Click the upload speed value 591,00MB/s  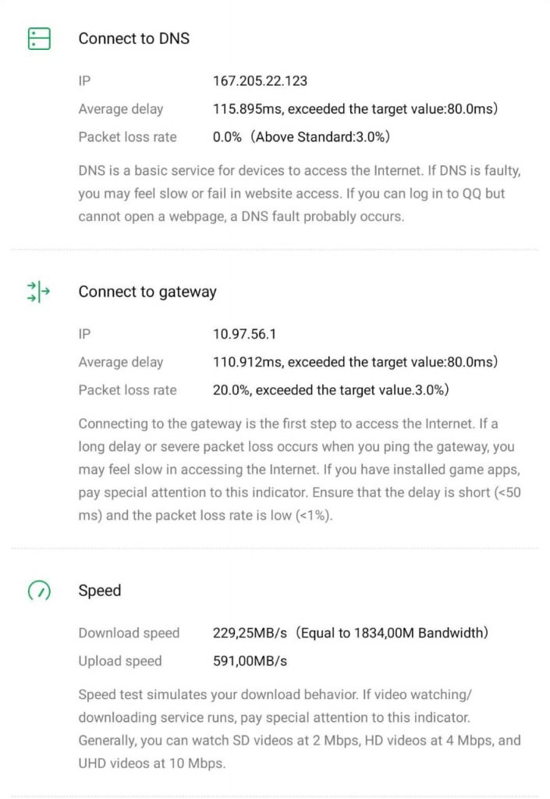pyautogui.click(x=250, y=661)
